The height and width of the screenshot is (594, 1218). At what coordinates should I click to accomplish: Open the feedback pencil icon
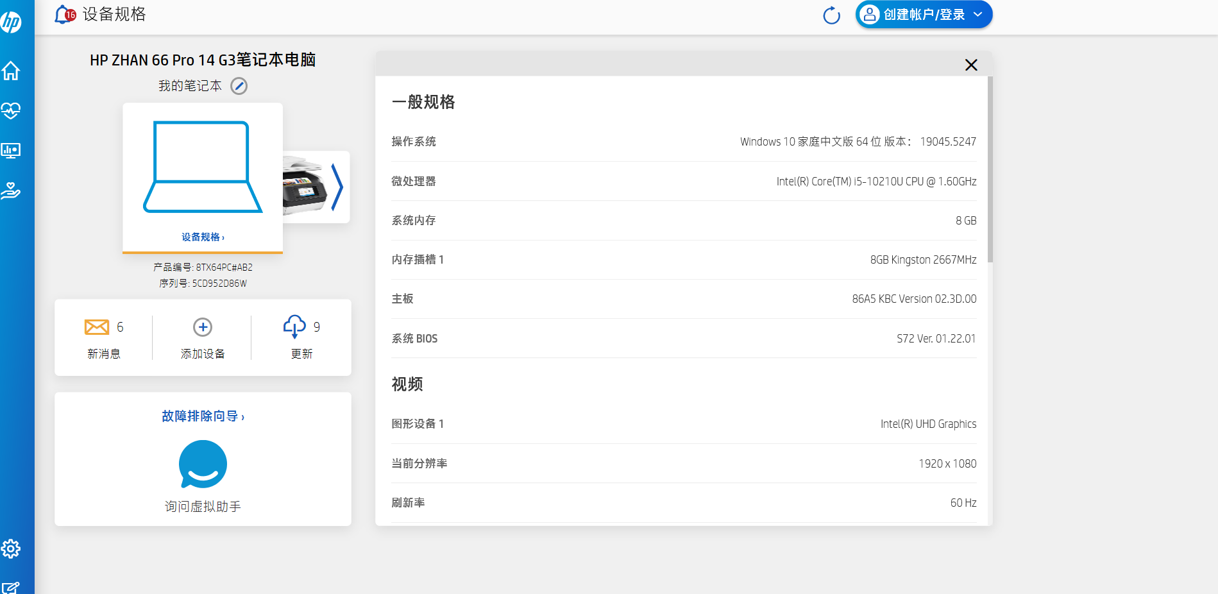coord(11,588)
